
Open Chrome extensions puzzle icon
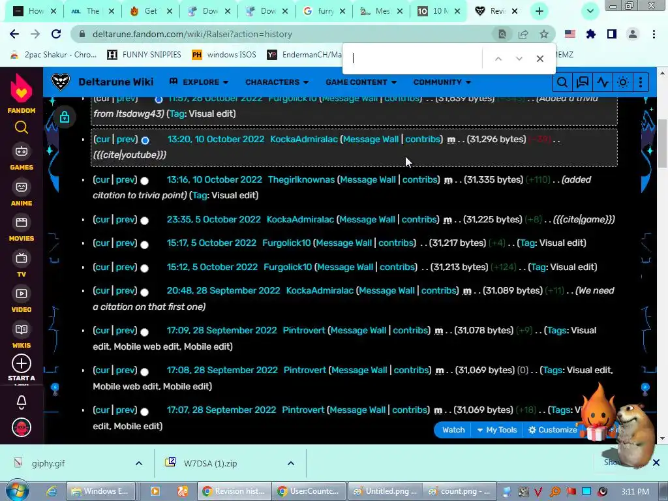pyautogui.click(x=590, y=34)
